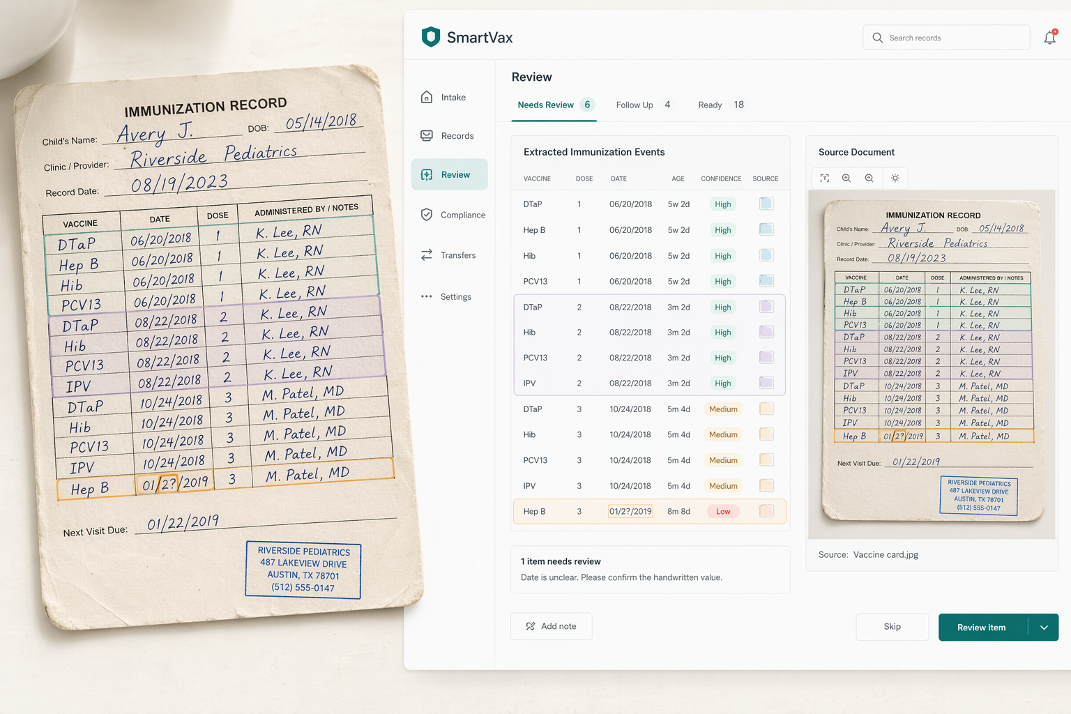Switch to the Ready tab
The height and width of the screenshot is (714, 1071).
click(x=710, y=105)
